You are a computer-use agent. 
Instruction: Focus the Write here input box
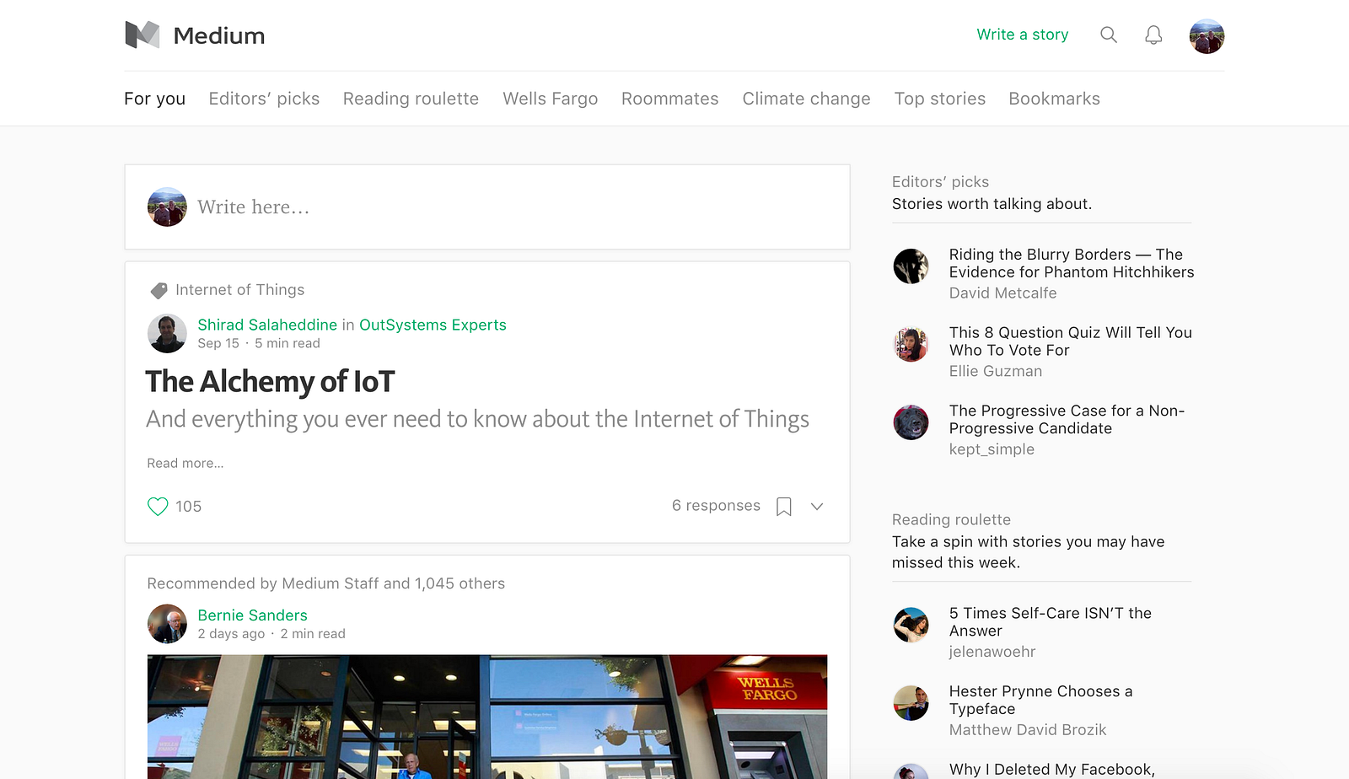487,207
